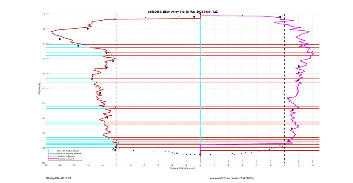Click the '4' velocity axis tick label
The image size is (353, 183).
[x=228, y=165]
